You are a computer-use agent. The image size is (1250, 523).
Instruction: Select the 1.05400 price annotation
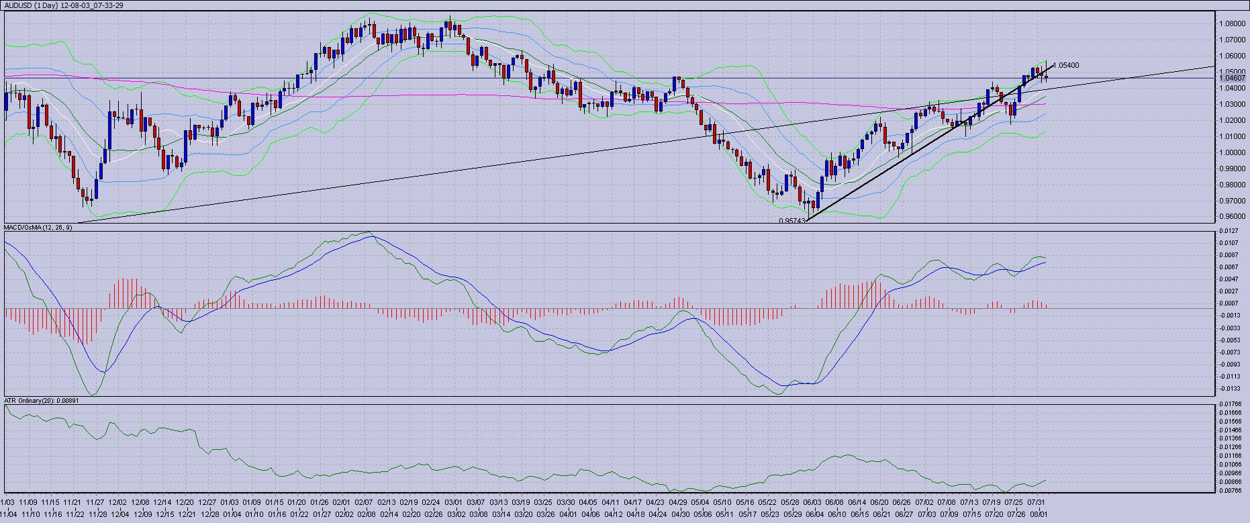pyautogui.click(x=1067, y=66)
